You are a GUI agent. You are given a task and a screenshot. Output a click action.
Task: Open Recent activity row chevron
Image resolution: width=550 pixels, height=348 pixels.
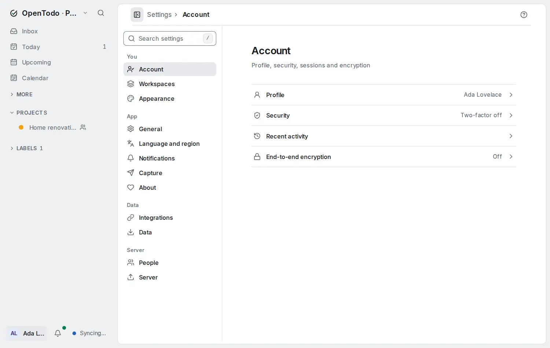pos(511,136)
